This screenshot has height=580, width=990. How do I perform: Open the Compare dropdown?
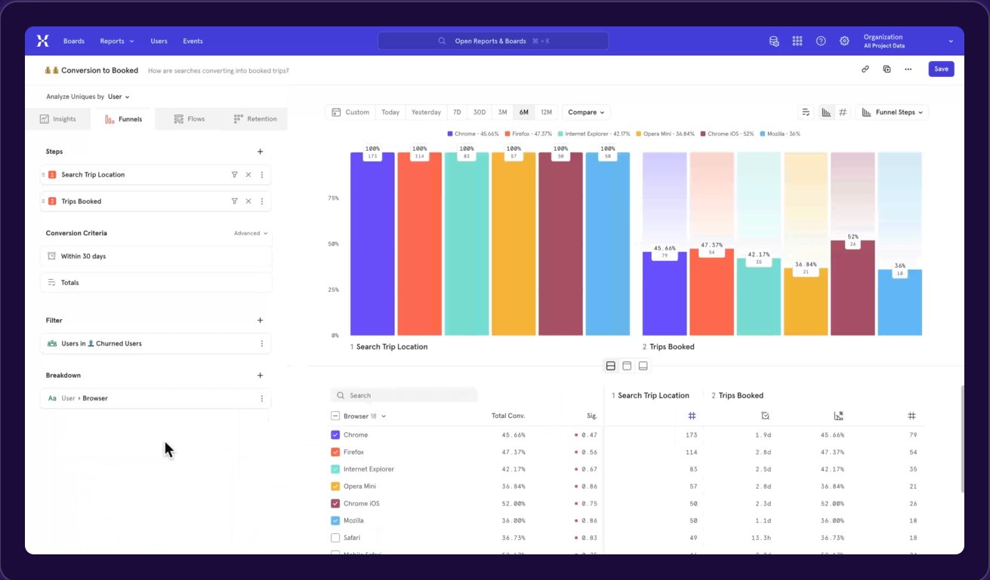586,112
